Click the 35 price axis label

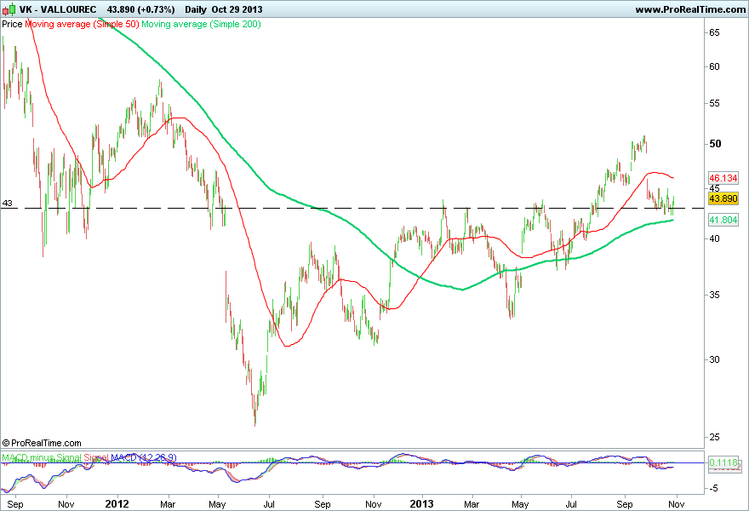714,295
